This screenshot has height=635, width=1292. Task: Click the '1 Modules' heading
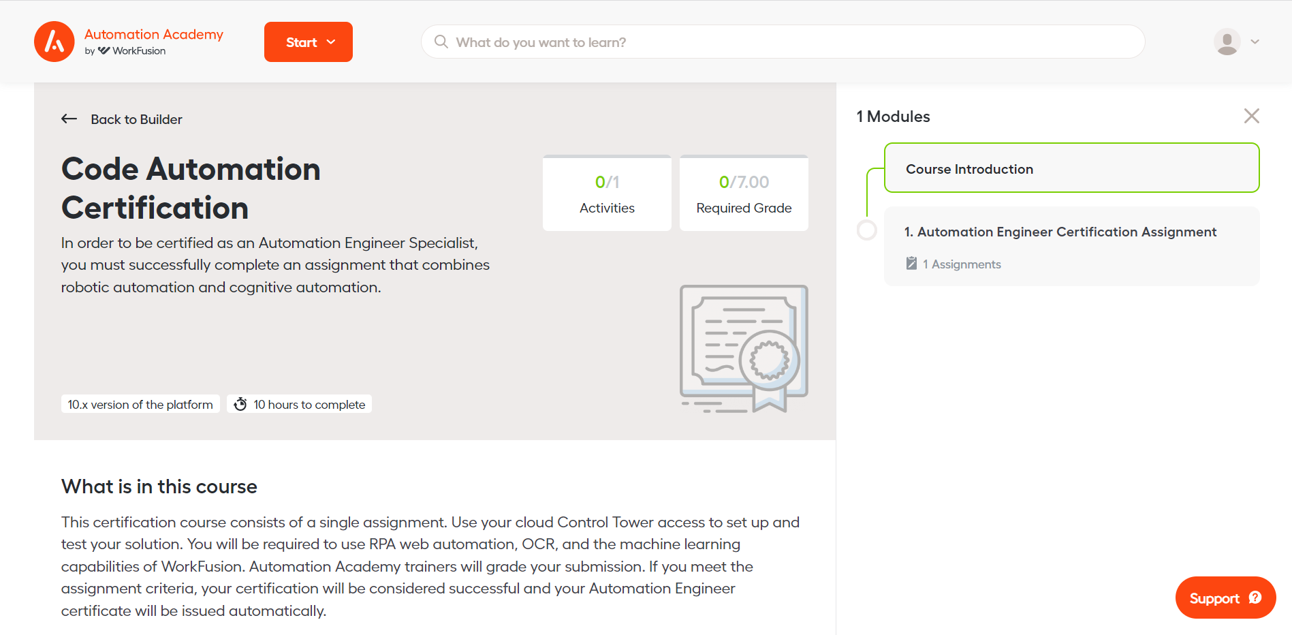coord(893,117)
